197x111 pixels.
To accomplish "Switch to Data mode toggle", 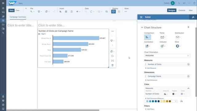I will point(18,10).
